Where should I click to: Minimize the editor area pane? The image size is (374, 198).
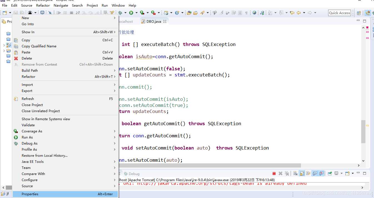coord(358,21)
